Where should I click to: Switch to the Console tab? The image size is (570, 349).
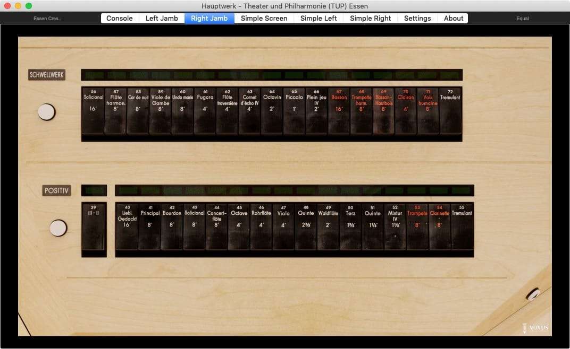[x=120, y=18]
